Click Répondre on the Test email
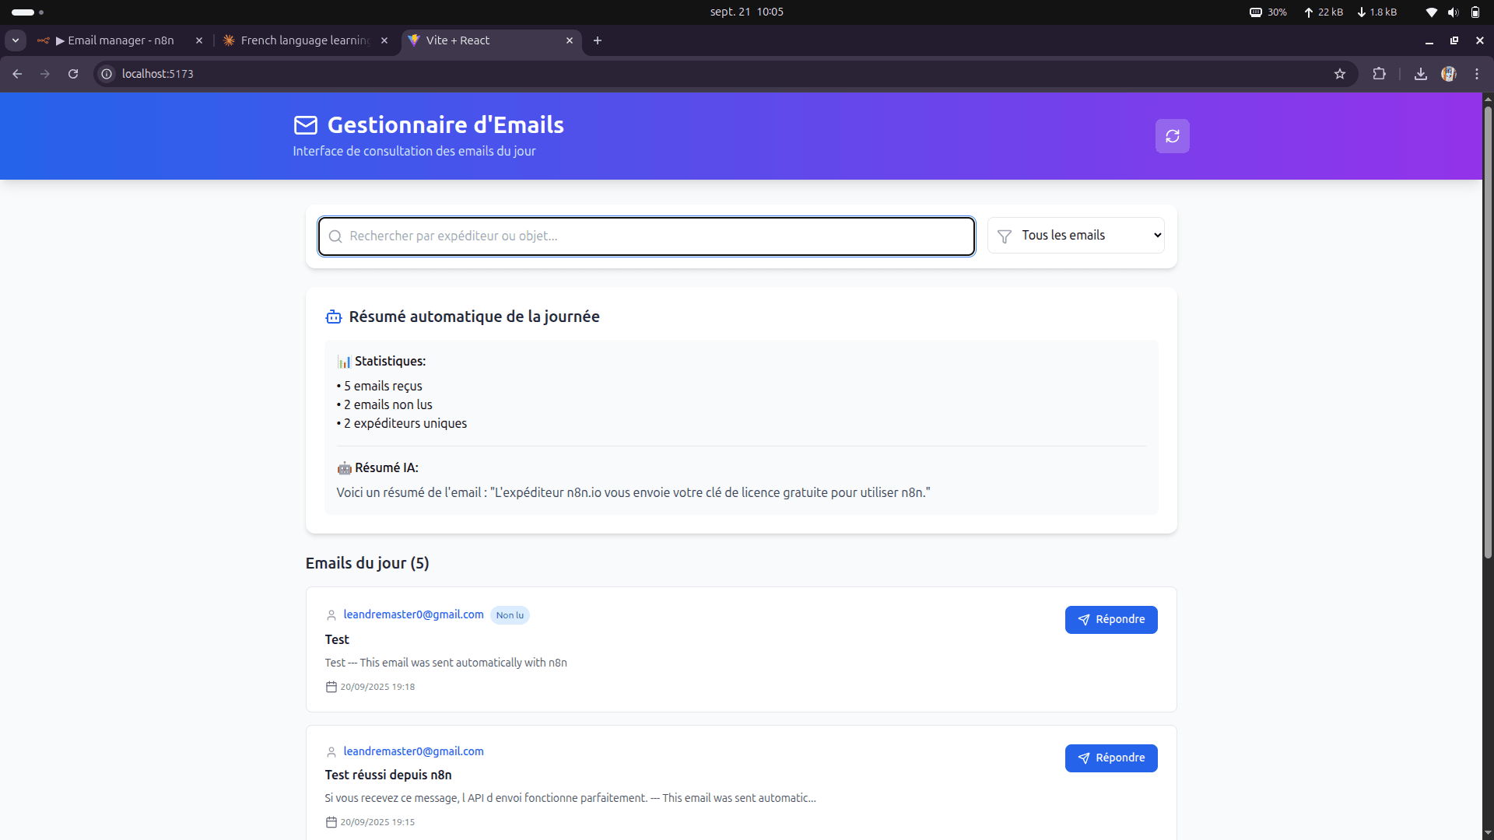 coord(1111,620)
